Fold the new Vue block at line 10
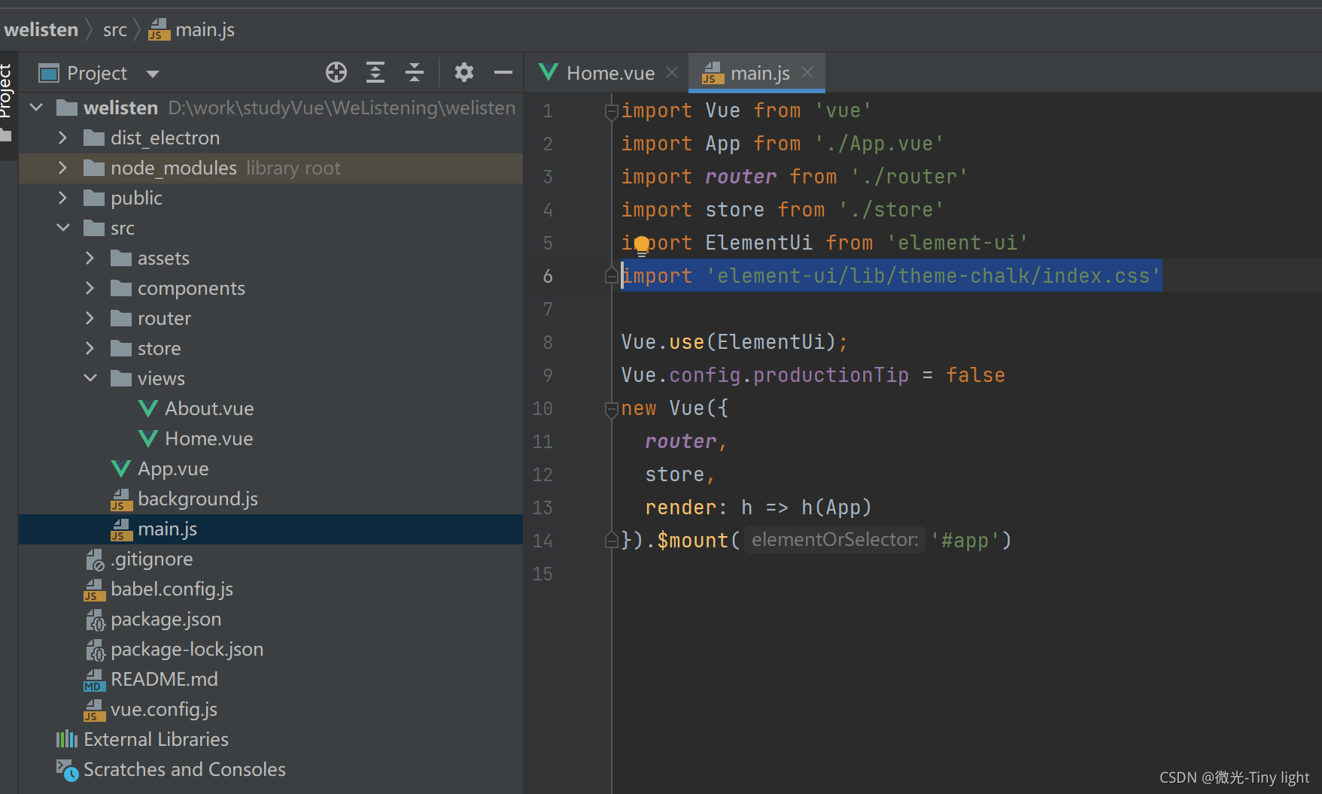Image resolution: width=1322 pixels, height=794 pixels. 611,409
